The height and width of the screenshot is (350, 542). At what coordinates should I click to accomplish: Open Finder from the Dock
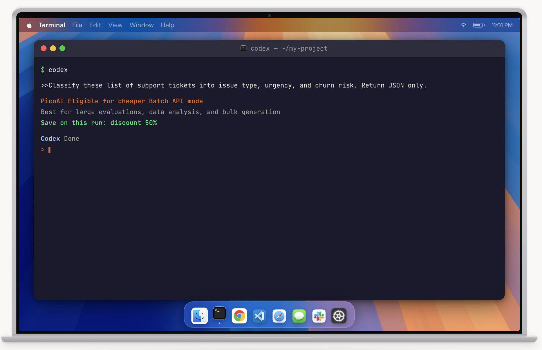[x=199, y=316]
